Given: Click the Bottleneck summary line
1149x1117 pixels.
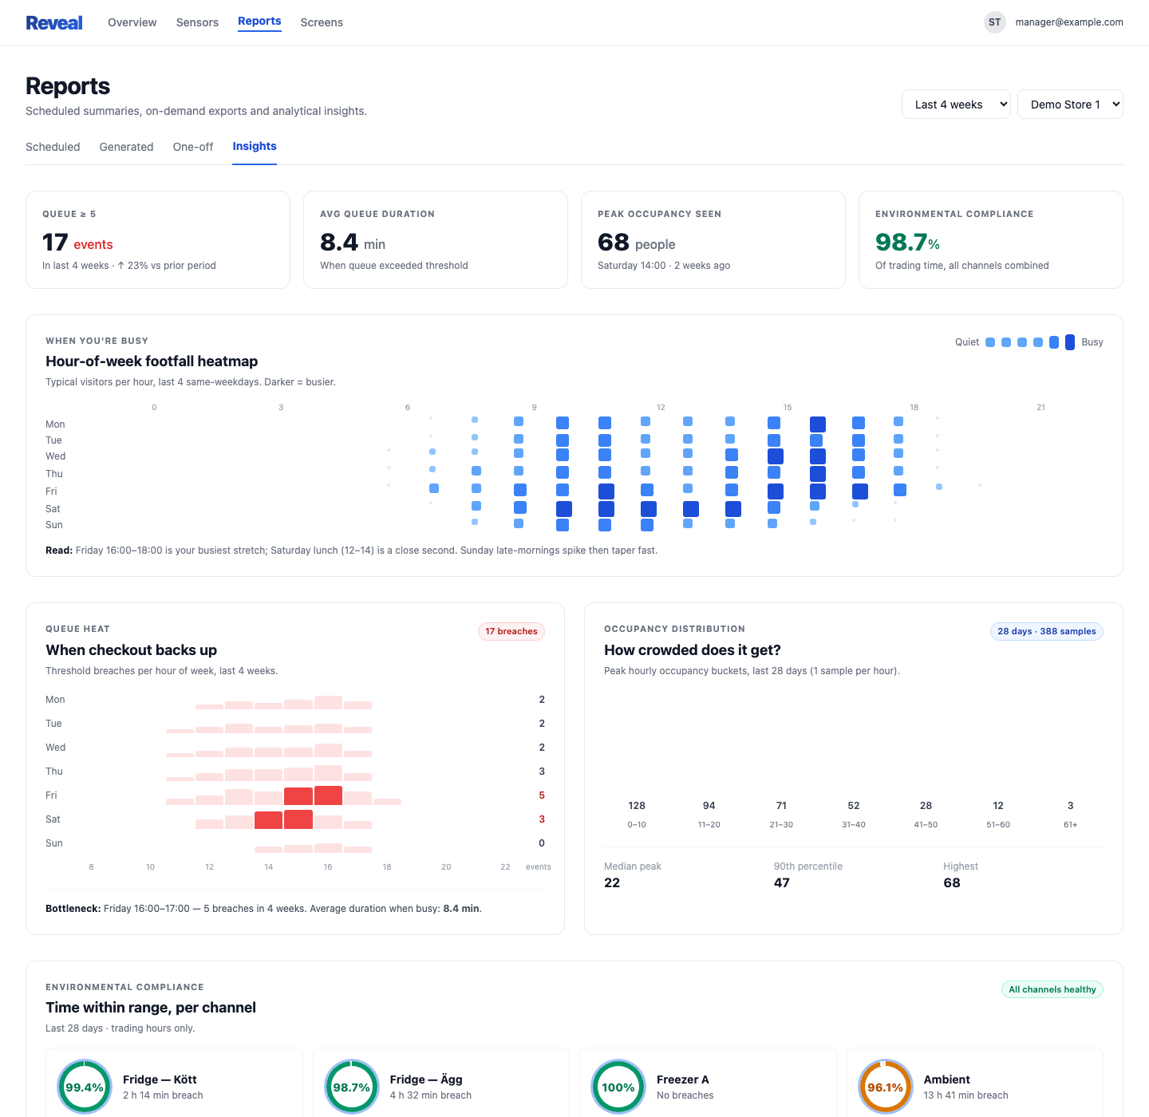Looking at the screenshot, I should 264,909.
